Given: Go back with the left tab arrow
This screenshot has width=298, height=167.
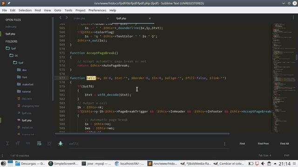Looking at the screenshot, I should point(61,18).
